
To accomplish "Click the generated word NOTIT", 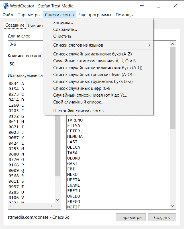I will pos(73,207).
